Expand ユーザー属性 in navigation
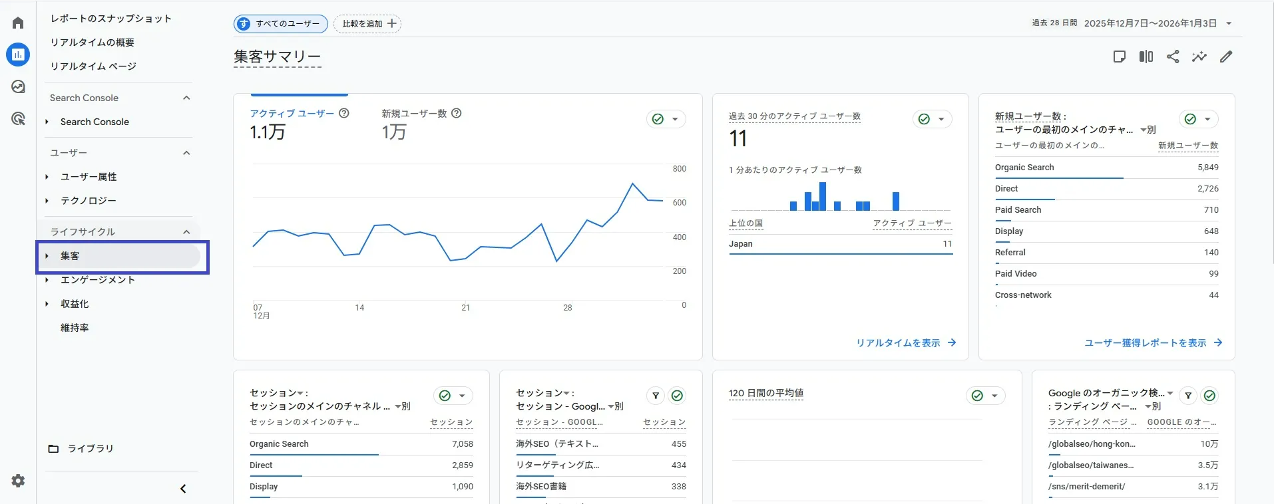This screenshot has width=1274, height=504. pyautogui.click(x=47, y=177)
